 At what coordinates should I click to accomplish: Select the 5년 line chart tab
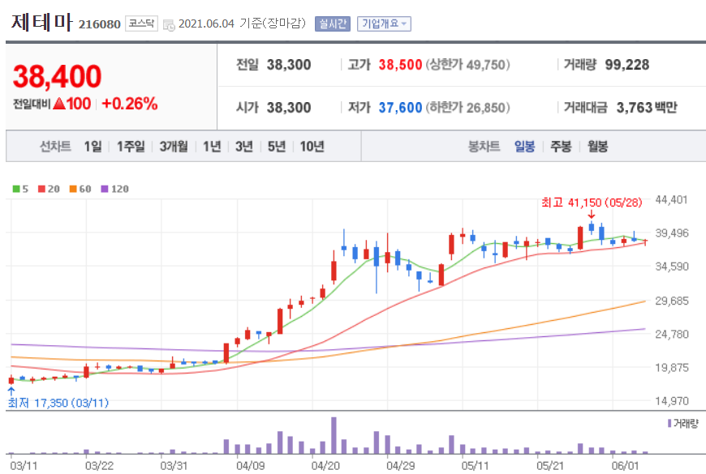coord(277,146)
